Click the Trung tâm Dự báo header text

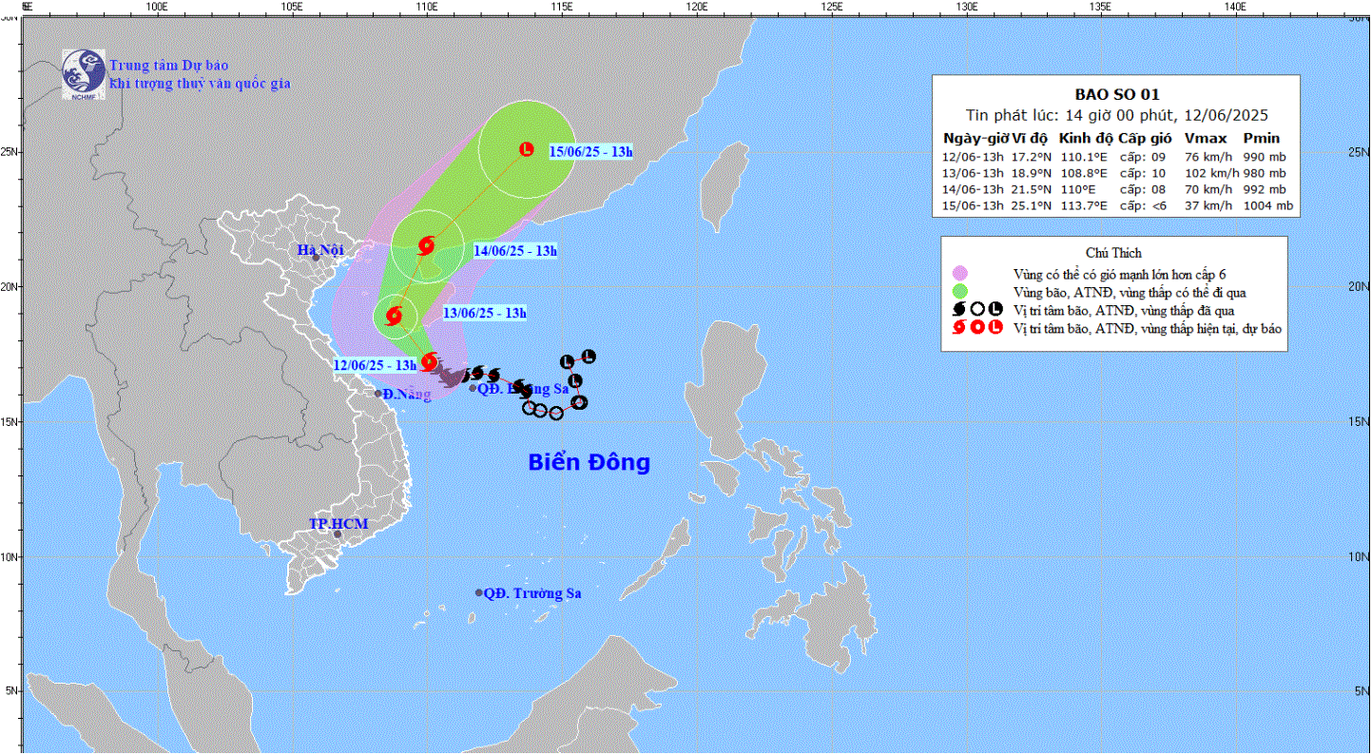[x=169, y=66]
